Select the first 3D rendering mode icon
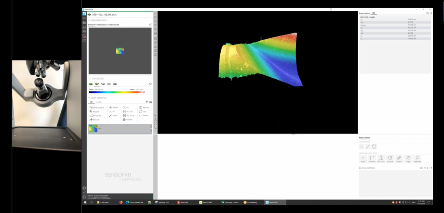The image size is (444, 213). click(x=91, y=84)
